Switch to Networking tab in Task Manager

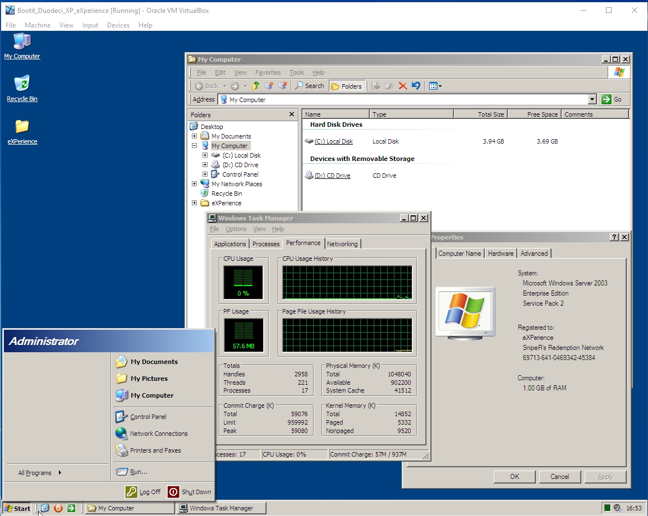point(342,244)
